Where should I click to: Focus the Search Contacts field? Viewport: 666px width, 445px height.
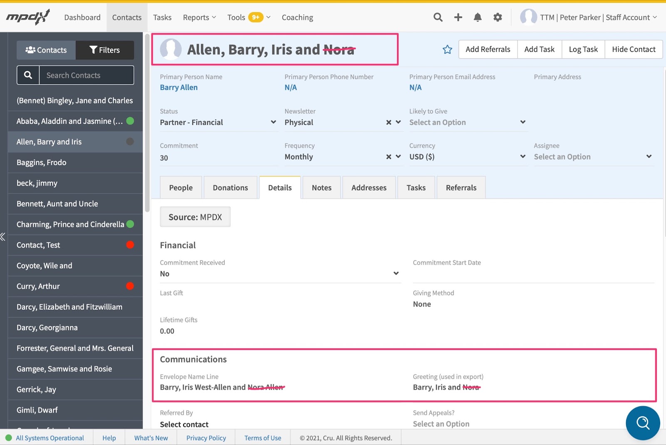(x=87, y=75)
